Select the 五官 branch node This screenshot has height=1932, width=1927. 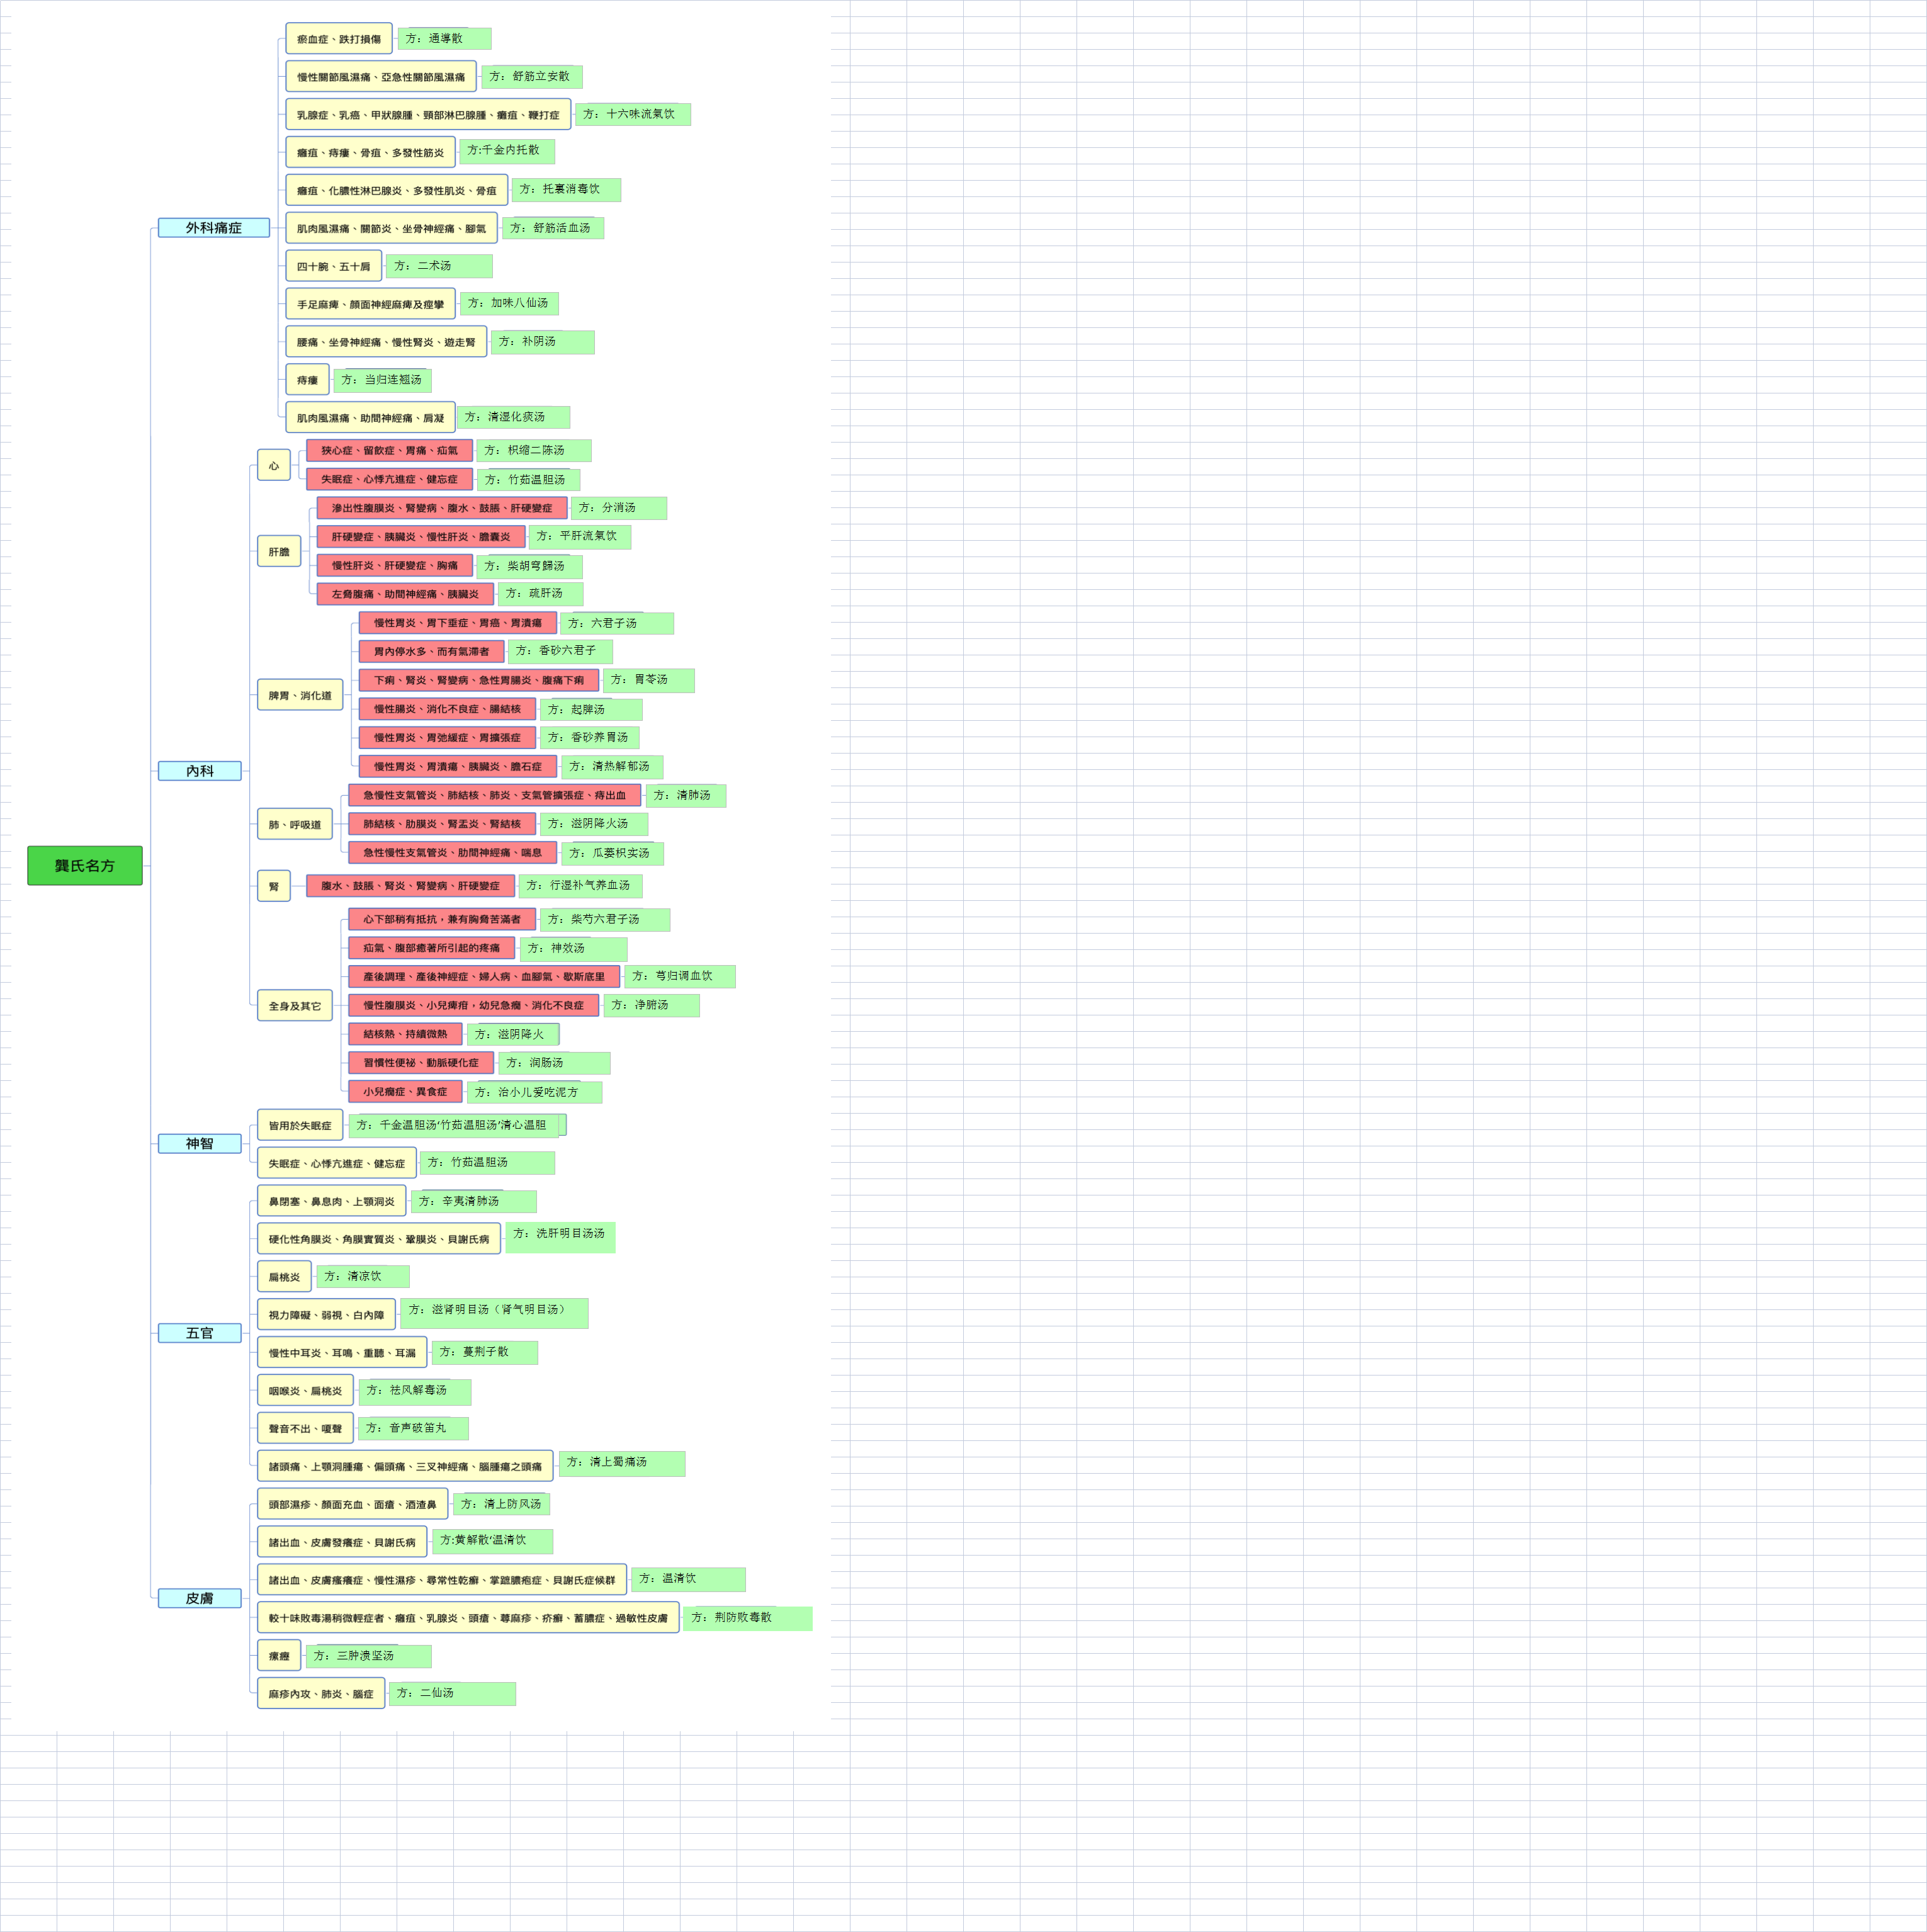(200, 1333)
